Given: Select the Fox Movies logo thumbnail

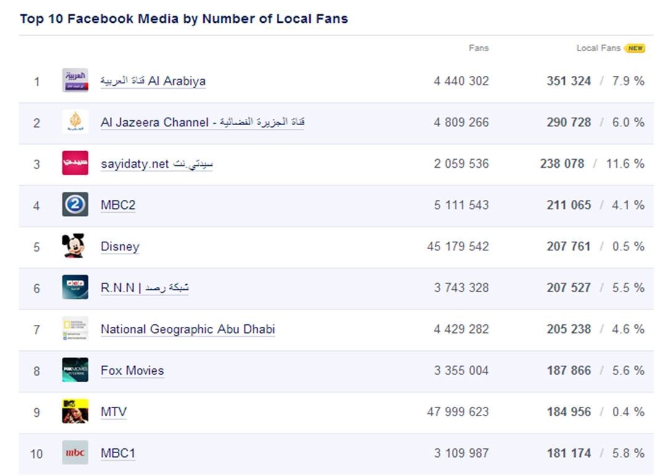Looking at the screenshot, I should pos(75,370).
